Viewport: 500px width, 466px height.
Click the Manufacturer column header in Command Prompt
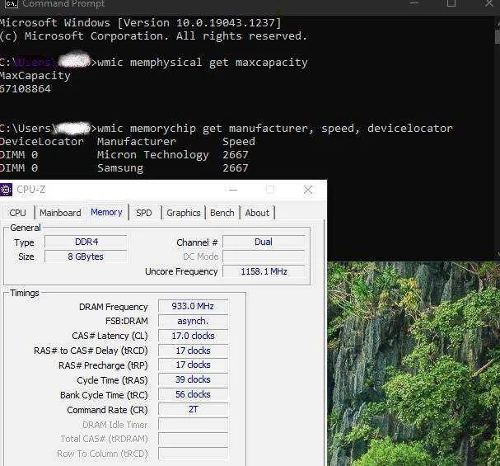click(x=137, y=141)
